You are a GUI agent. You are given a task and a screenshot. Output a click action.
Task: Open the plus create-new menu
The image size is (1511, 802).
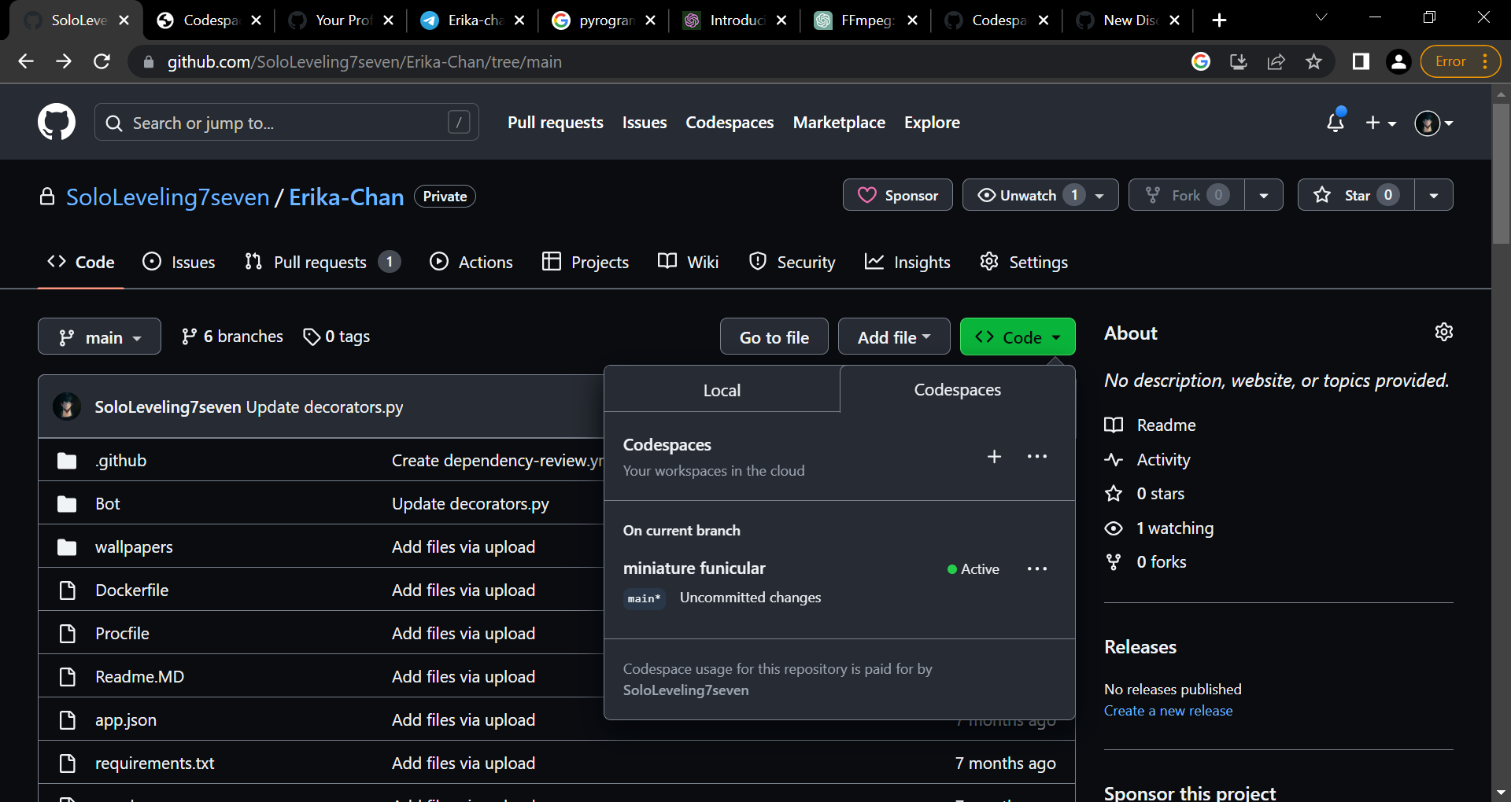(1381, 123)
